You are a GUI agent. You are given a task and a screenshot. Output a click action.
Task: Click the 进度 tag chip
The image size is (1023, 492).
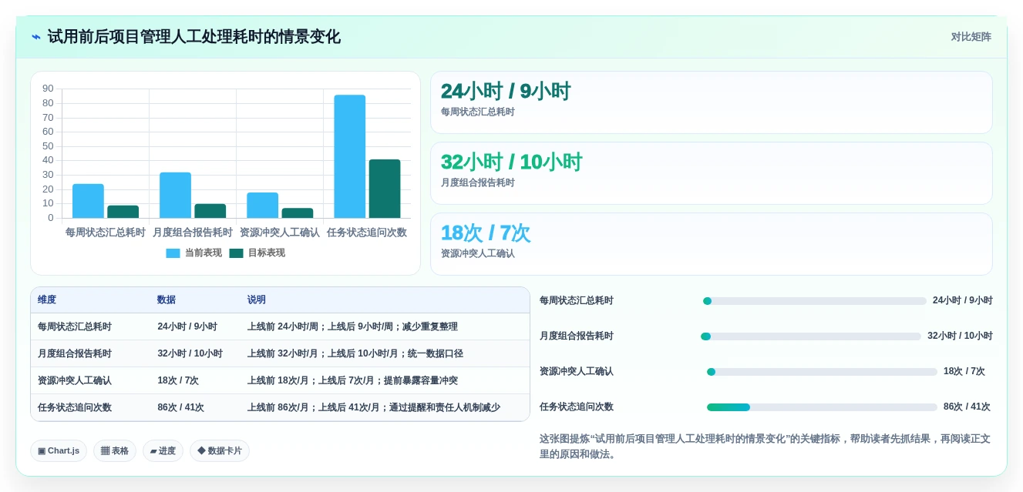(163, 450)
